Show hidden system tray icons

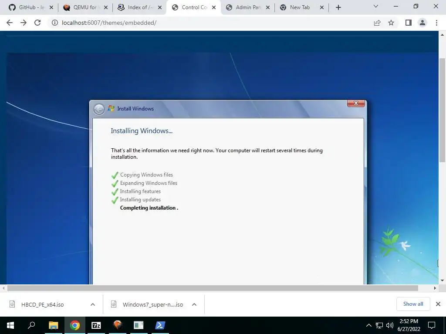click(x=368, y=325)
